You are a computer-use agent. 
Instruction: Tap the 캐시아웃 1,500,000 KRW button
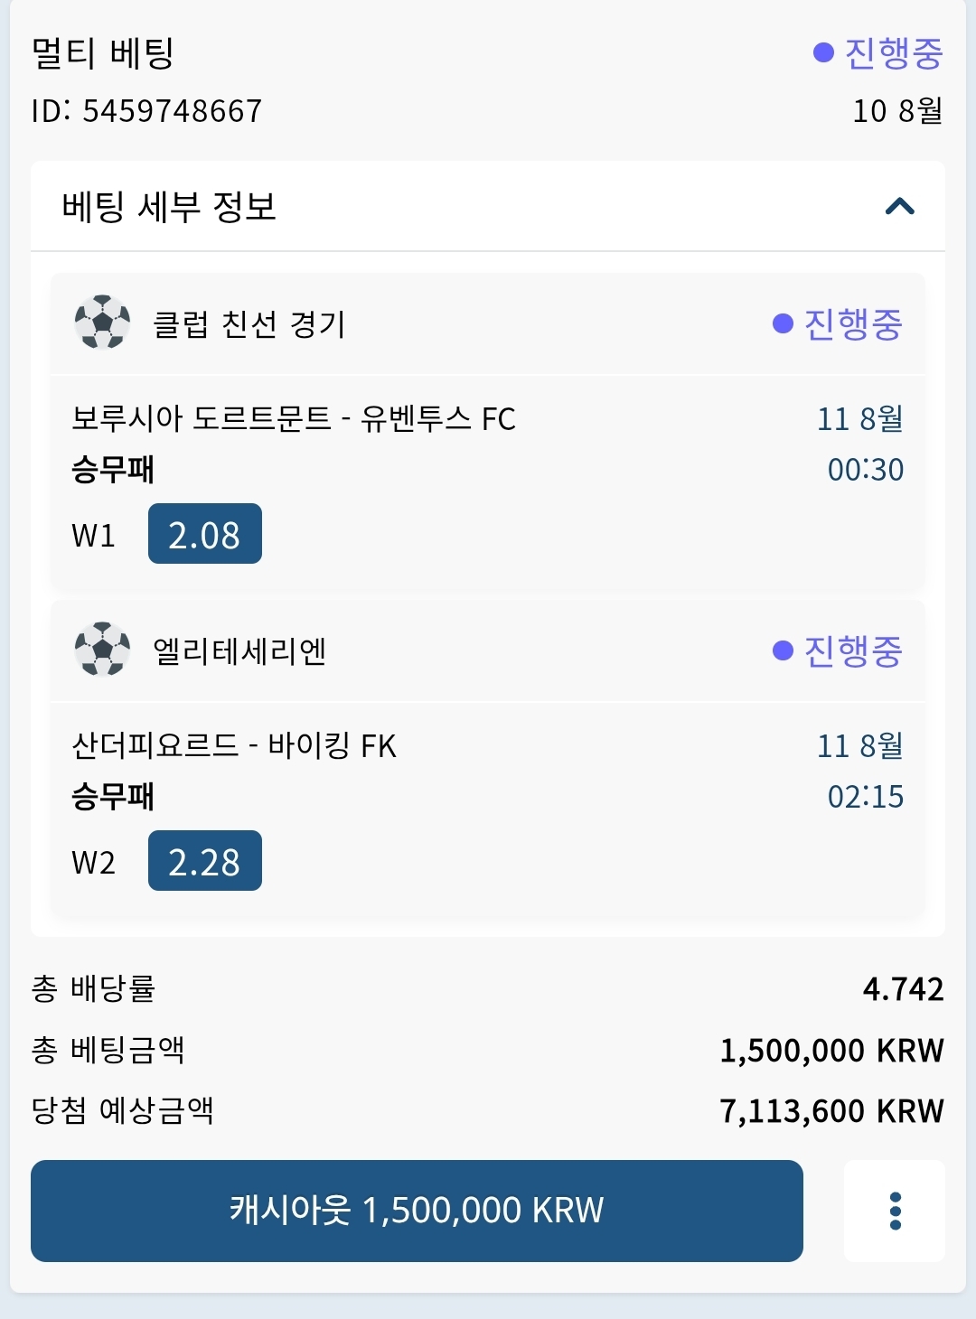(x=417, y=1211)
